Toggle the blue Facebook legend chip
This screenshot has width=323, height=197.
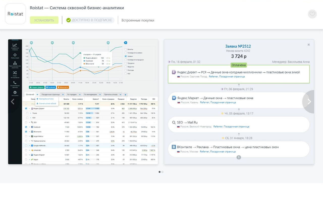(51, 87)
